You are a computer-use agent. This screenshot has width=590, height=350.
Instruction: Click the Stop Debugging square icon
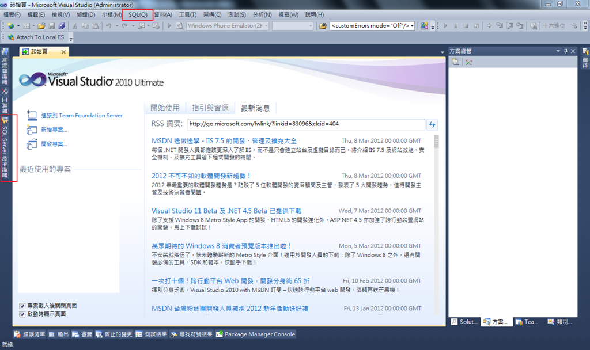(466, 26)
